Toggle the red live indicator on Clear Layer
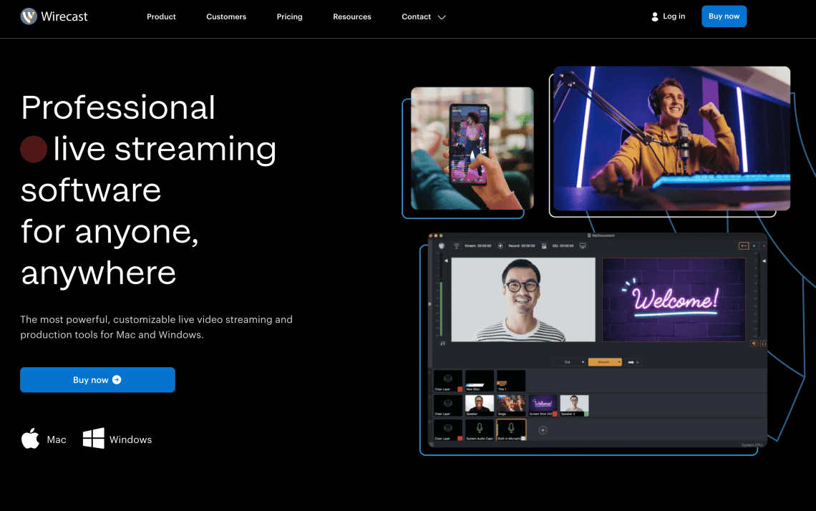Screen dimensions: 816x511 point(460,389)
